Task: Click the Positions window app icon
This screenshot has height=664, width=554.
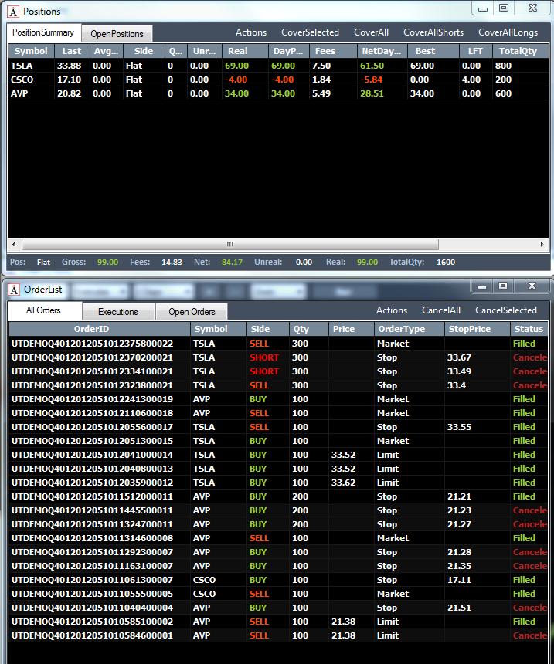Action: 14,12
